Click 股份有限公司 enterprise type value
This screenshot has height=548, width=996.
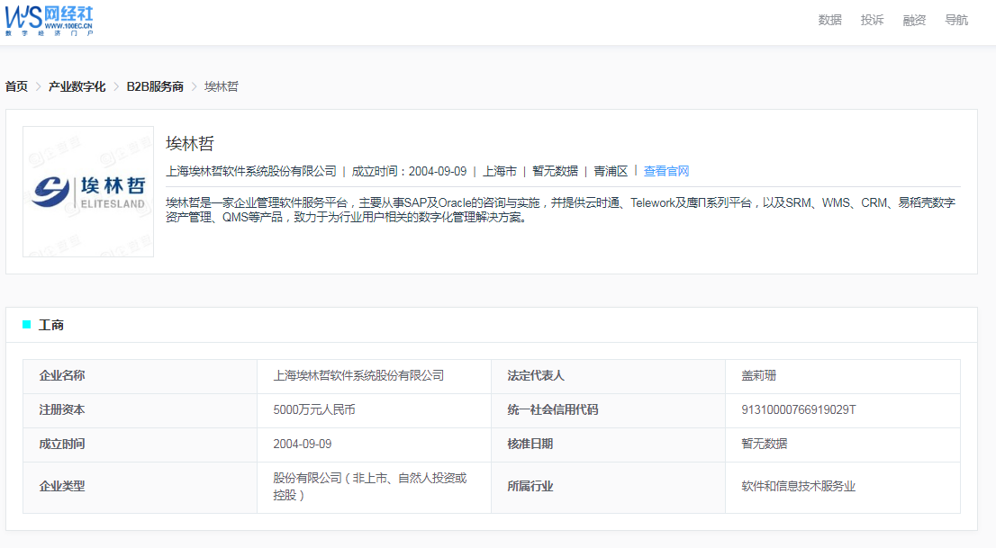point(370,487)
